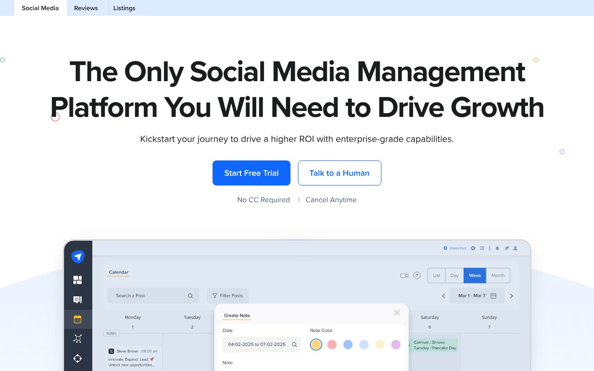Close the Create Note dialog
This screenshot has width=594, height=371.
[397, 313]
